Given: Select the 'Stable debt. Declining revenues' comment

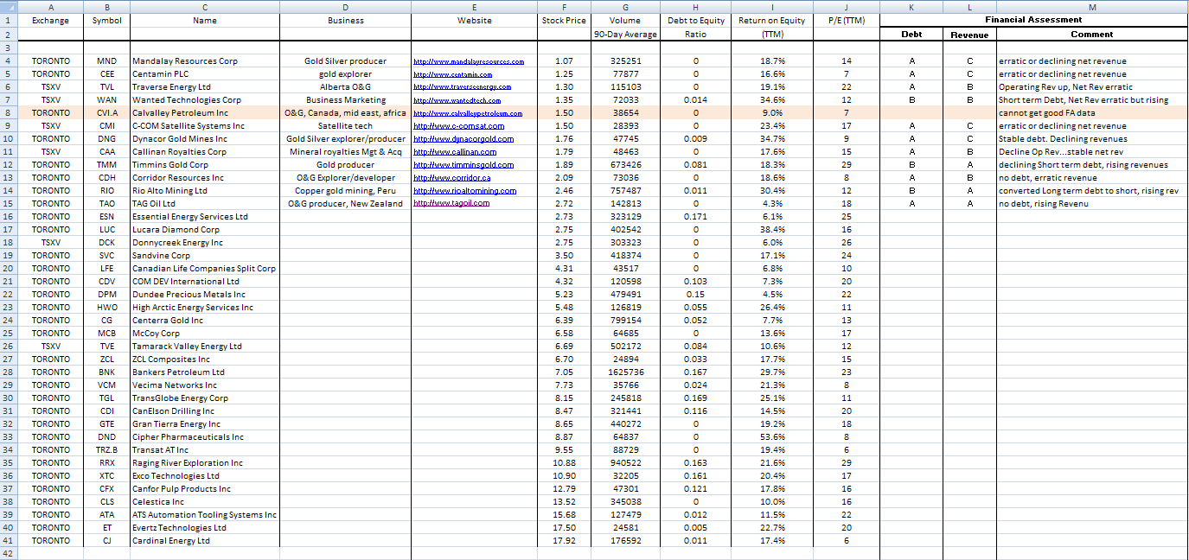Looking at the screenshot, I should pos(1092,139).
